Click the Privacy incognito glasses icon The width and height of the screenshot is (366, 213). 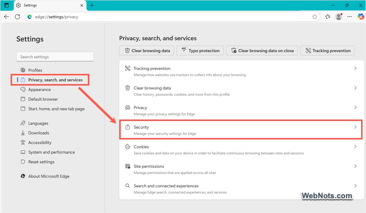(x=128, y=107)
